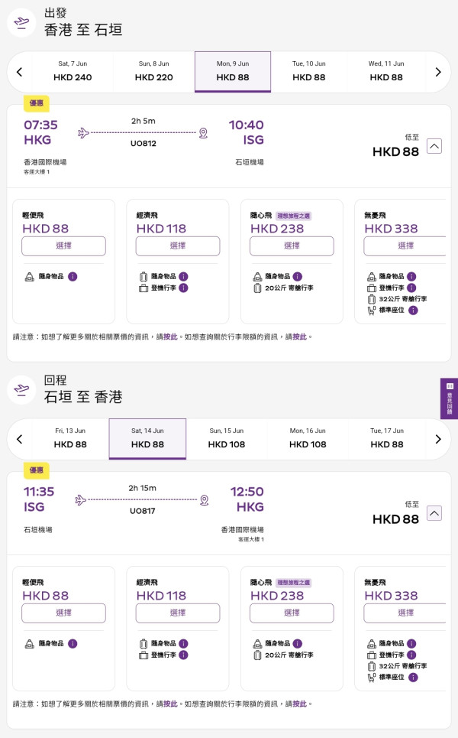Collapse the UO817 flight fare details
Image resolution: width=458 pixels, height=738 pixels.
[x=434, y=512]
